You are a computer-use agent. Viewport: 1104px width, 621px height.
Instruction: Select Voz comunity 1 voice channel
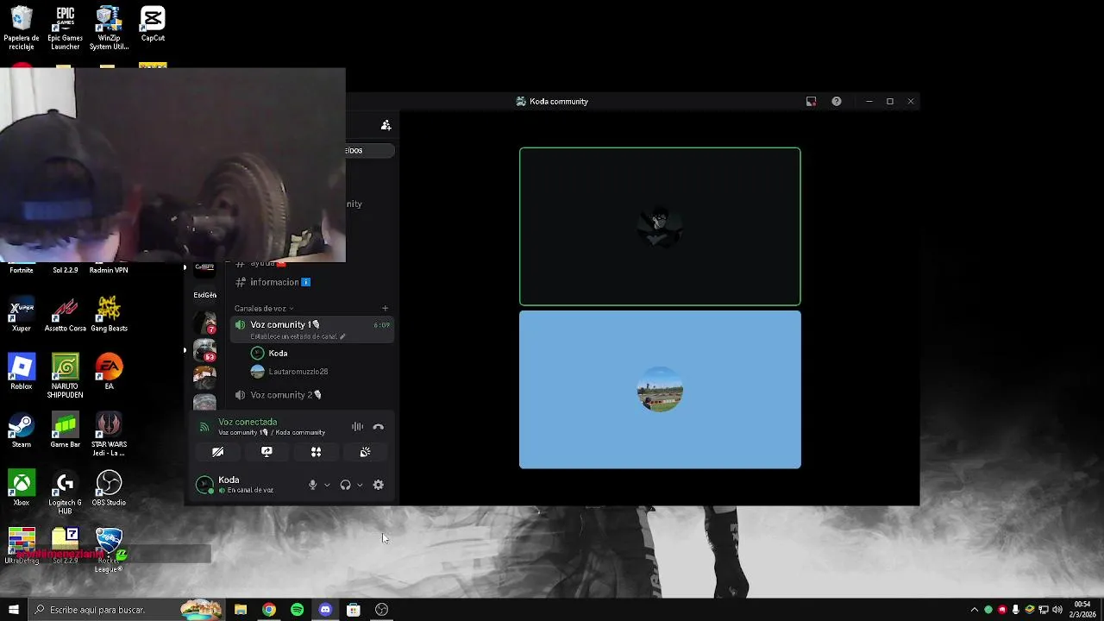[311, 329]
